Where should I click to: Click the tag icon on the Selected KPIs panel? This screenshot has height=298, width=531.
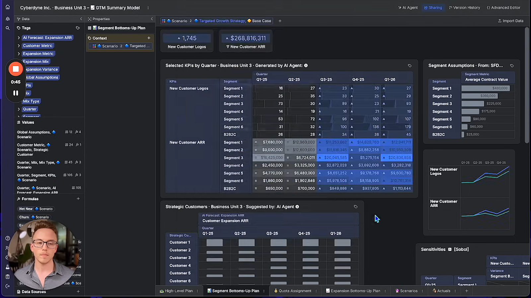pos(410,65)
